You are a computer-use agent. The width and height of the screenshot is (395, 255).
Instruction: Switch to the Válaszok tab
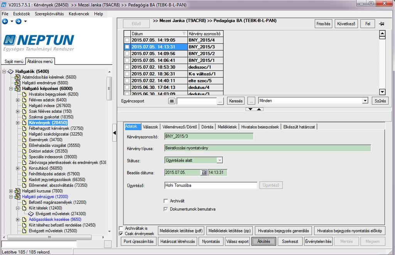tap(150, 127)
